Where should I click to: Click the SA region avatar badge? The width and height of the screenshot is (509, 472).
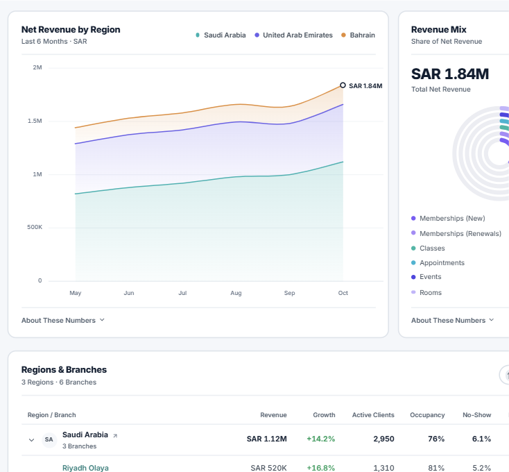tap(49, 440)
